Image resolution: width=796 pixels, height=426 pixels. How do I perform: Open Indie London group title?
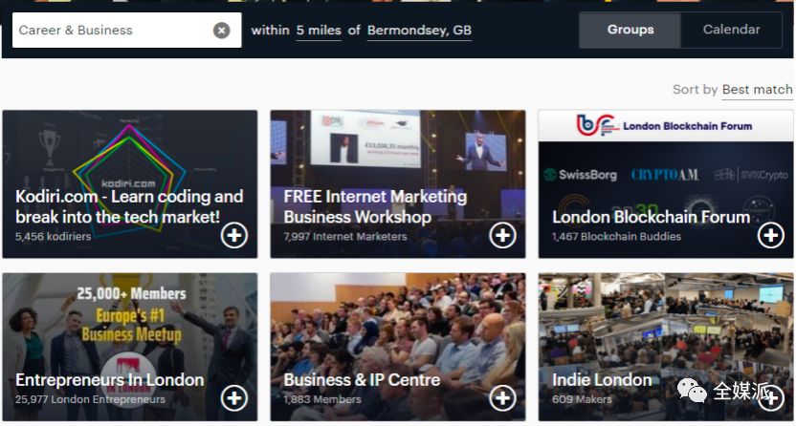click(602, 380)
